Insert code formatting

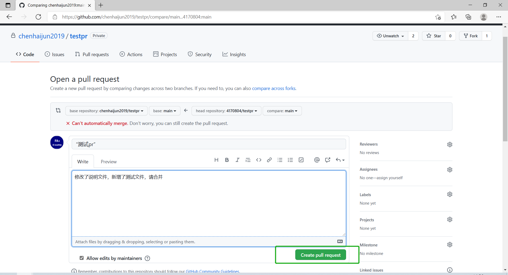pyautogui.click(x=259, y=160)
